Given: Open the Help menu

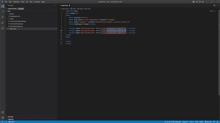Looking at the screenshot, I should point(43,2).
